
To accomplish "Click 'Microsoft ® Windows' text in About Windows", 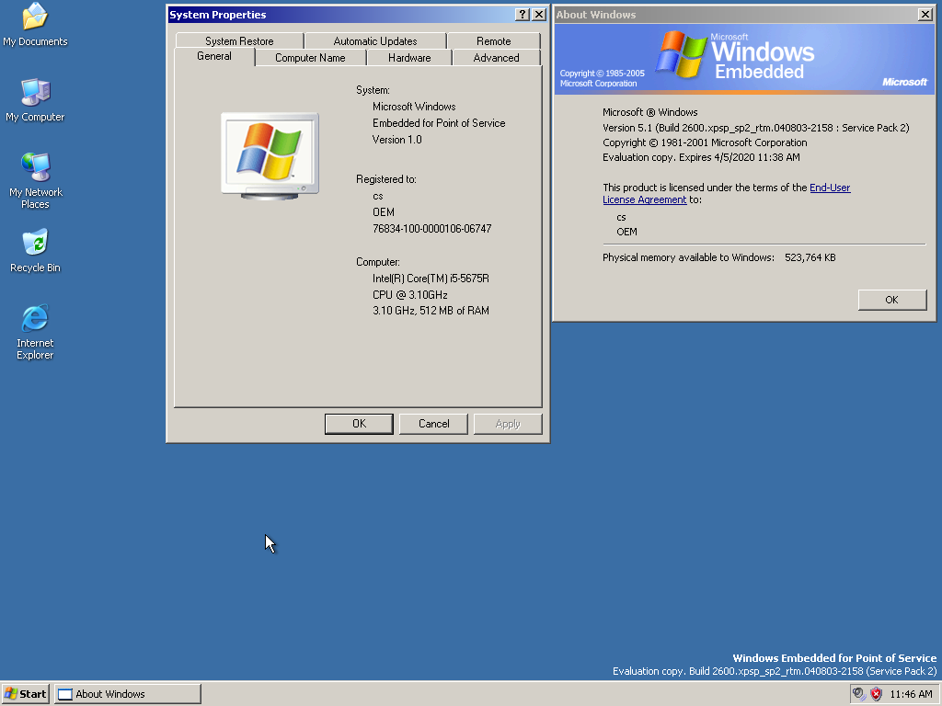I will [650, 112].
